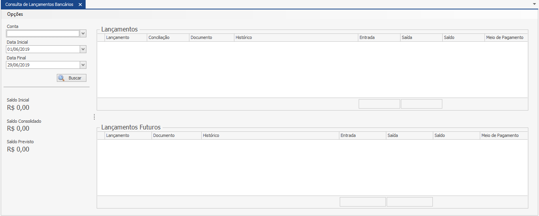Sort Lançamentos grid by Histórico column

pos(296,37)
